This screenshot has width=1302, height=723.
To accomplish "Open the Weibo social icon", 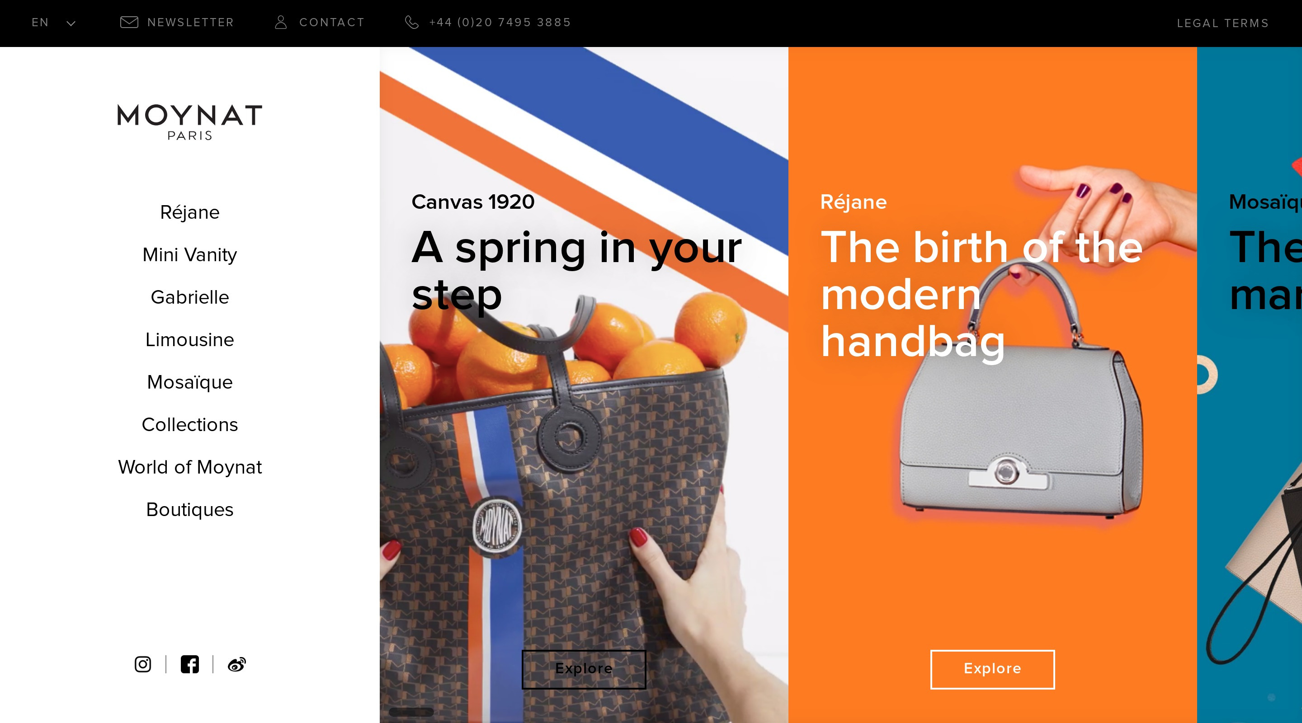I will point(236,664).
